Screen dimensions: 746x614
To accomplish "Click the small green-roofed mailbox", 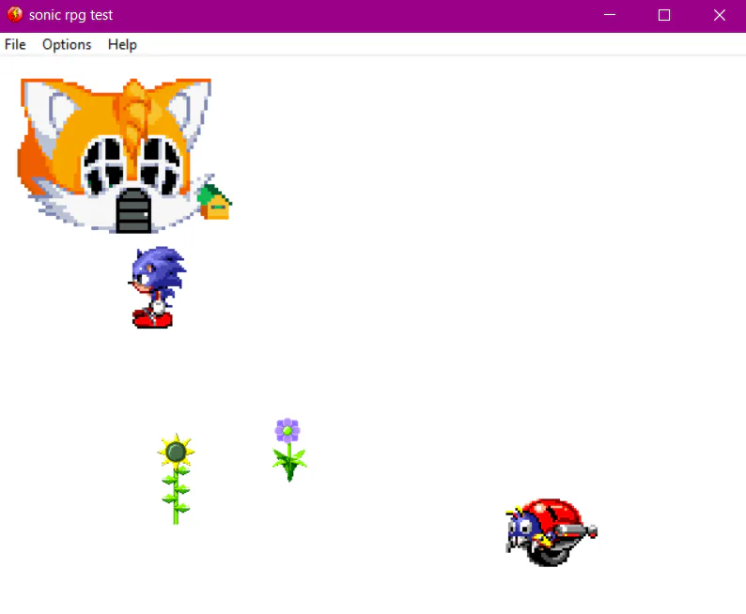I will 214,203.
